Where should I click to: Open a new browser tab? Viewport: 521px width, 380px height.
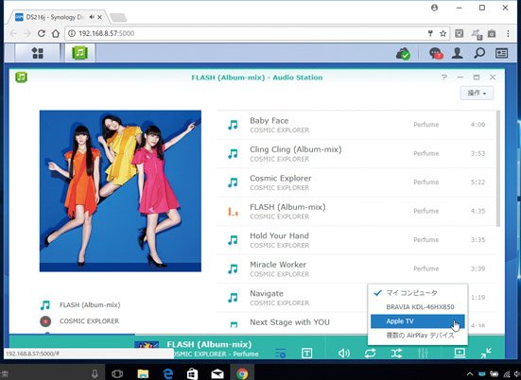(118, 18)
